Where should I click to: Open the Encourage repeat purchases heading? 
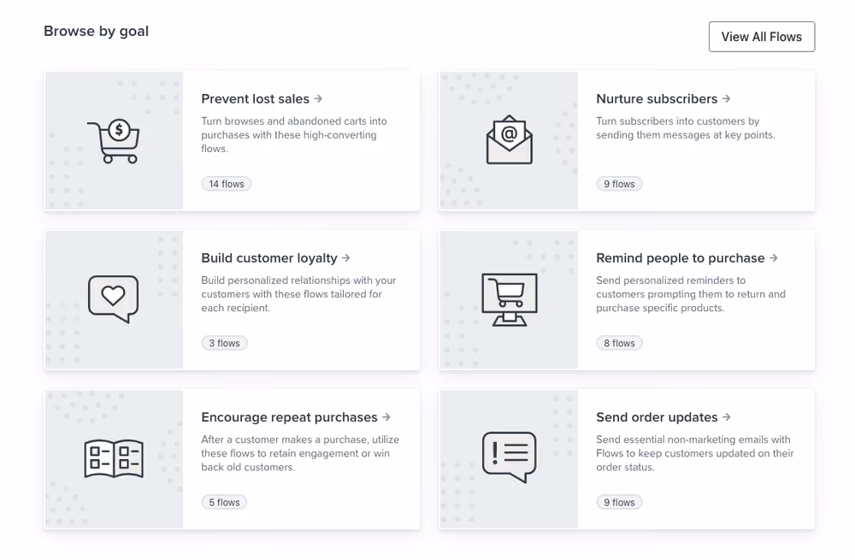point(289,417)
